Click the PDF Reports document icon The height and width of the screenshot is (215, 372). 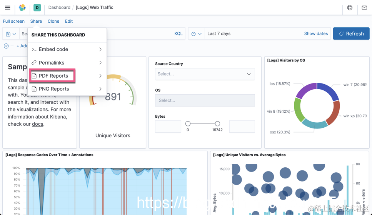coord(34,76)
